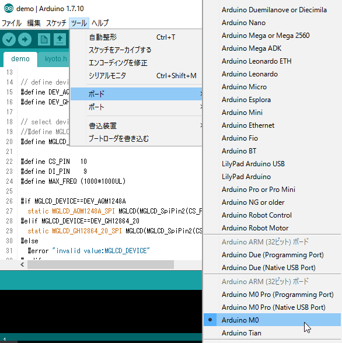Click code line '#define CS_PIN 10'

[x=54, y=162]
